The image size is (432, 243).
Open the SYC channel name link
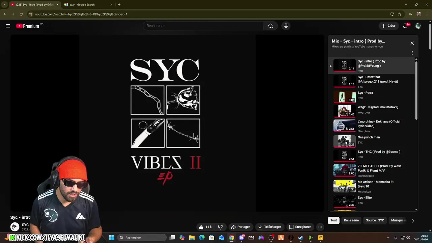pyautogui.click(x=25, y=225)
